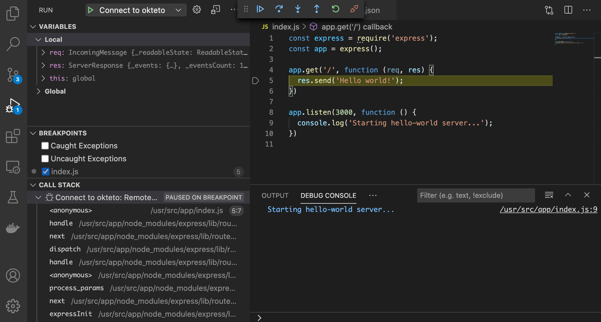The image size is (601, 322).
Task: Step Into the function call
Action: coord(298,9)
